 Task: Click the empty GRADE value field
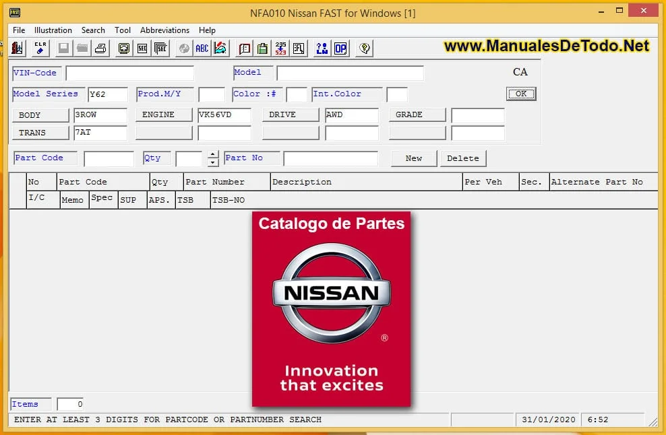coord(478,115)
